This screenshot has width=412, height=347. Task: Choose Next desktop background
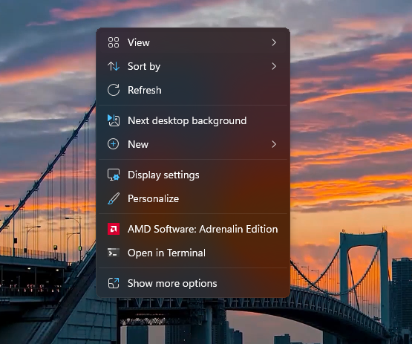pyautogui.click(x=193, y=120)
